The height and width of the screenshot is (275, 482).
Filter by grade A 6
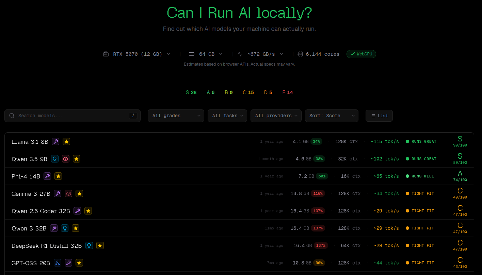pyautogui.click(x=211, y=92)
